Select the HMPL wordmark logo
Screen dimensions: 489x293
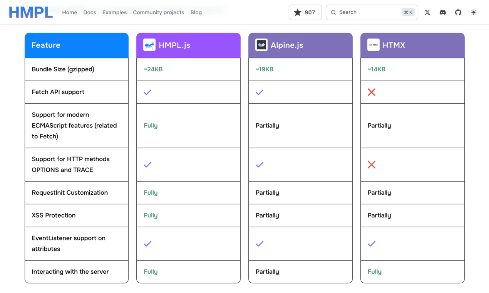pos(30,12)
